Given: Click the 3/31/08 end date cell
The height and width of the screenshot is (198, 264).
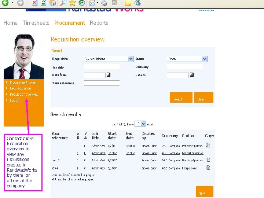Looking at the screenshot, I should point(130,146).
